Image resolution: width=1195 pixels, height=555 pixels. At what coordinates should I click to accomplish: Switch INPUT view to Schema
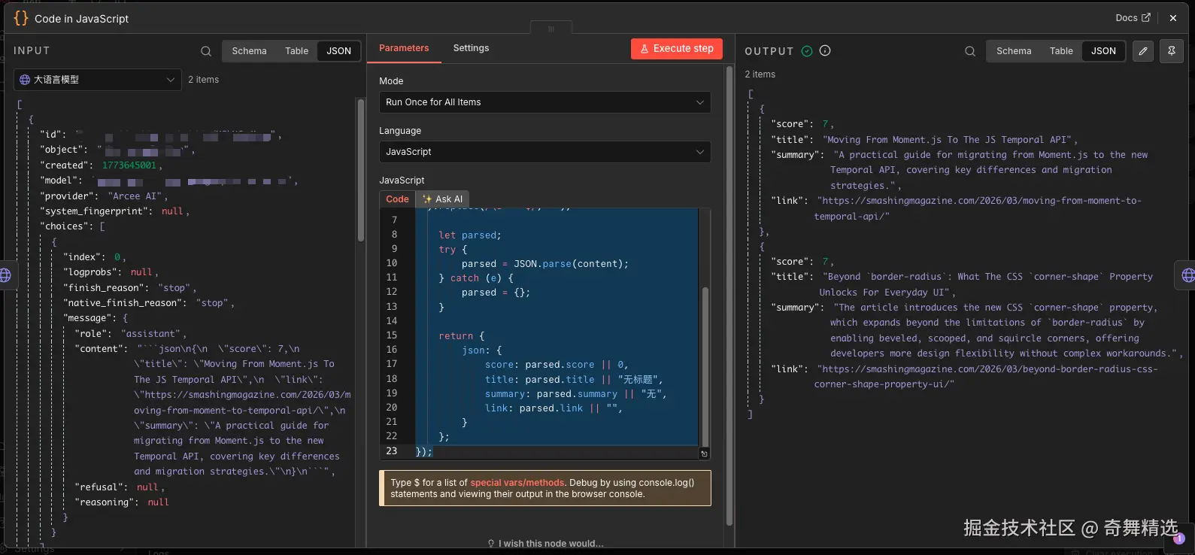point(249,51)
